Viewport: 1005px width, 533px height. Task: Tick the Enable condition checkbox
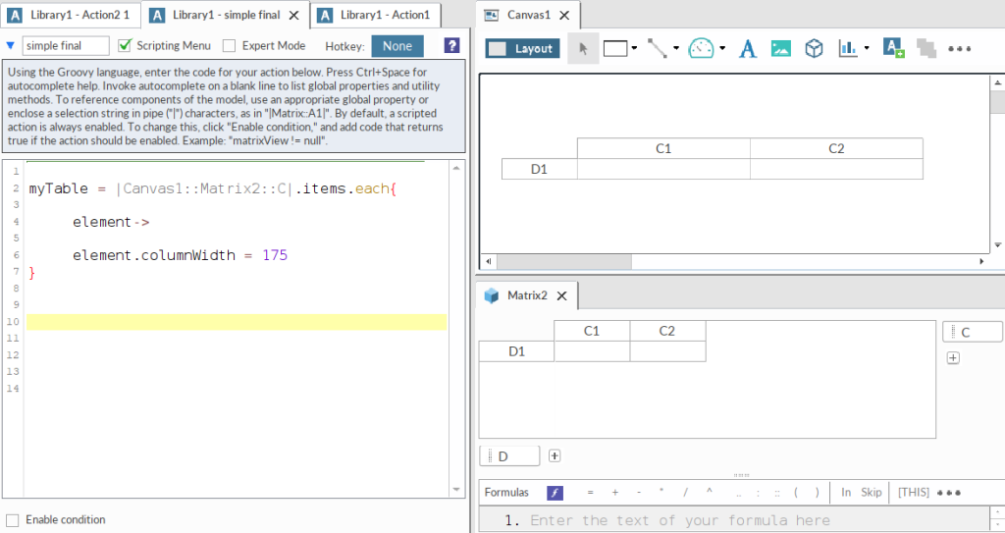coord(13,520)
